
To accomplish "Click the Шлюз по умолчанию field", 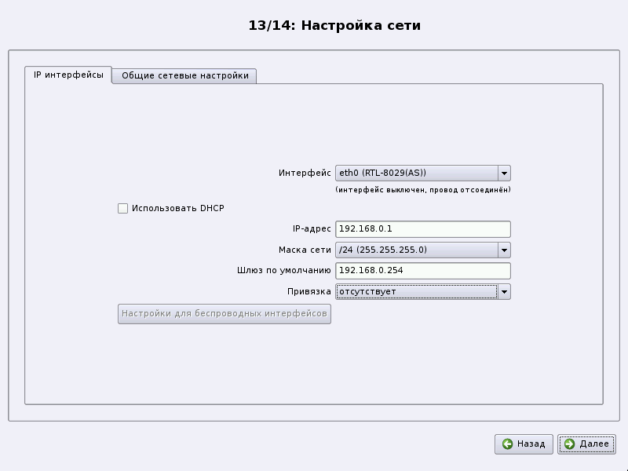I will (x=422, y=271).
